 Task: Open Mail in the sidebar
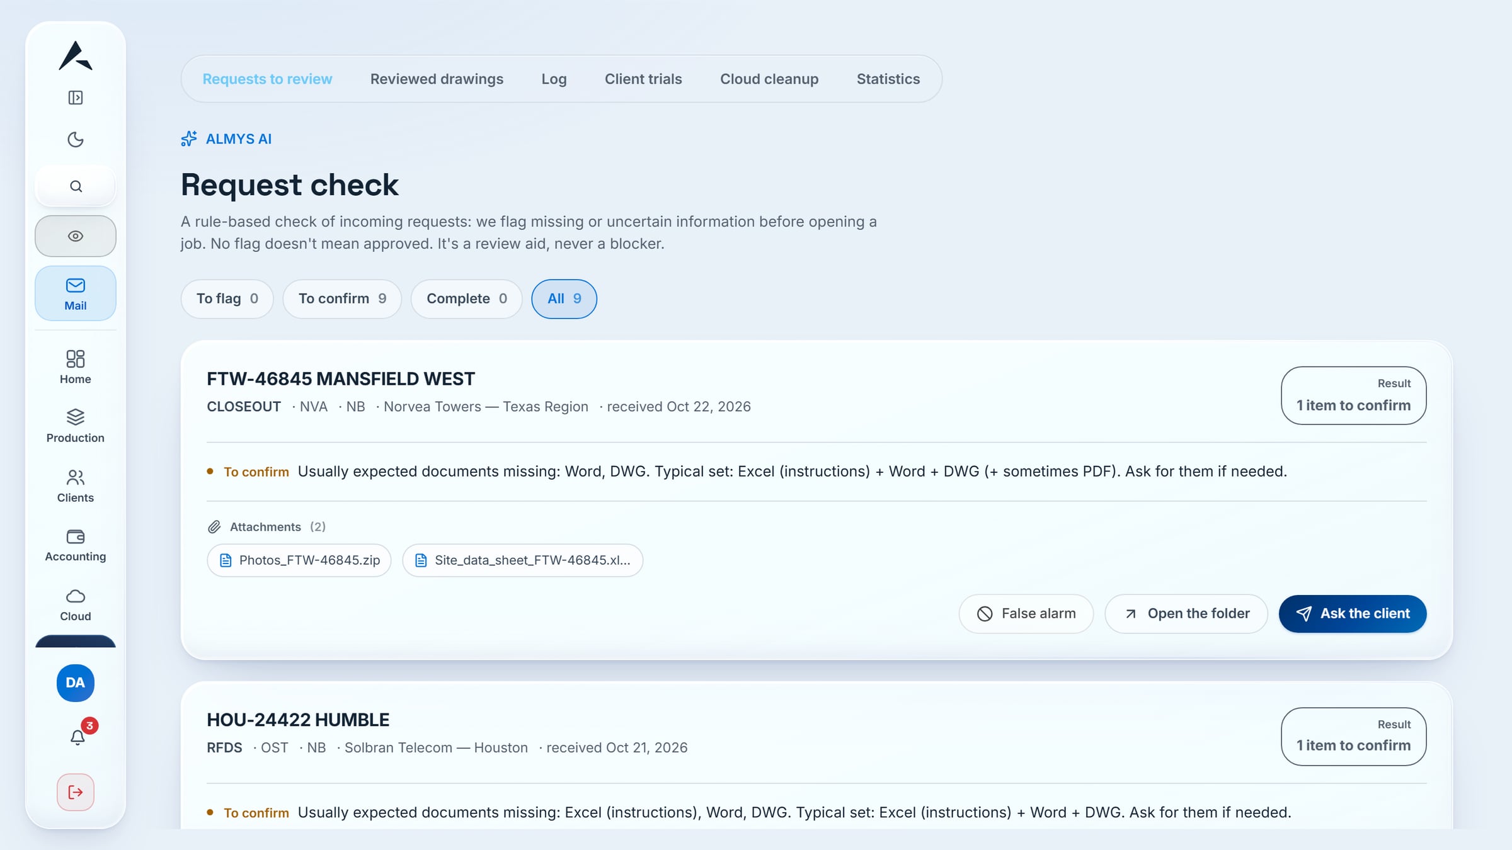pos(76,294)
